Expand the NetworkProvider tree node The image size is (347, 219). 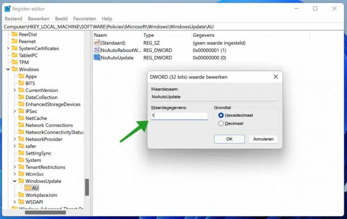15,139
